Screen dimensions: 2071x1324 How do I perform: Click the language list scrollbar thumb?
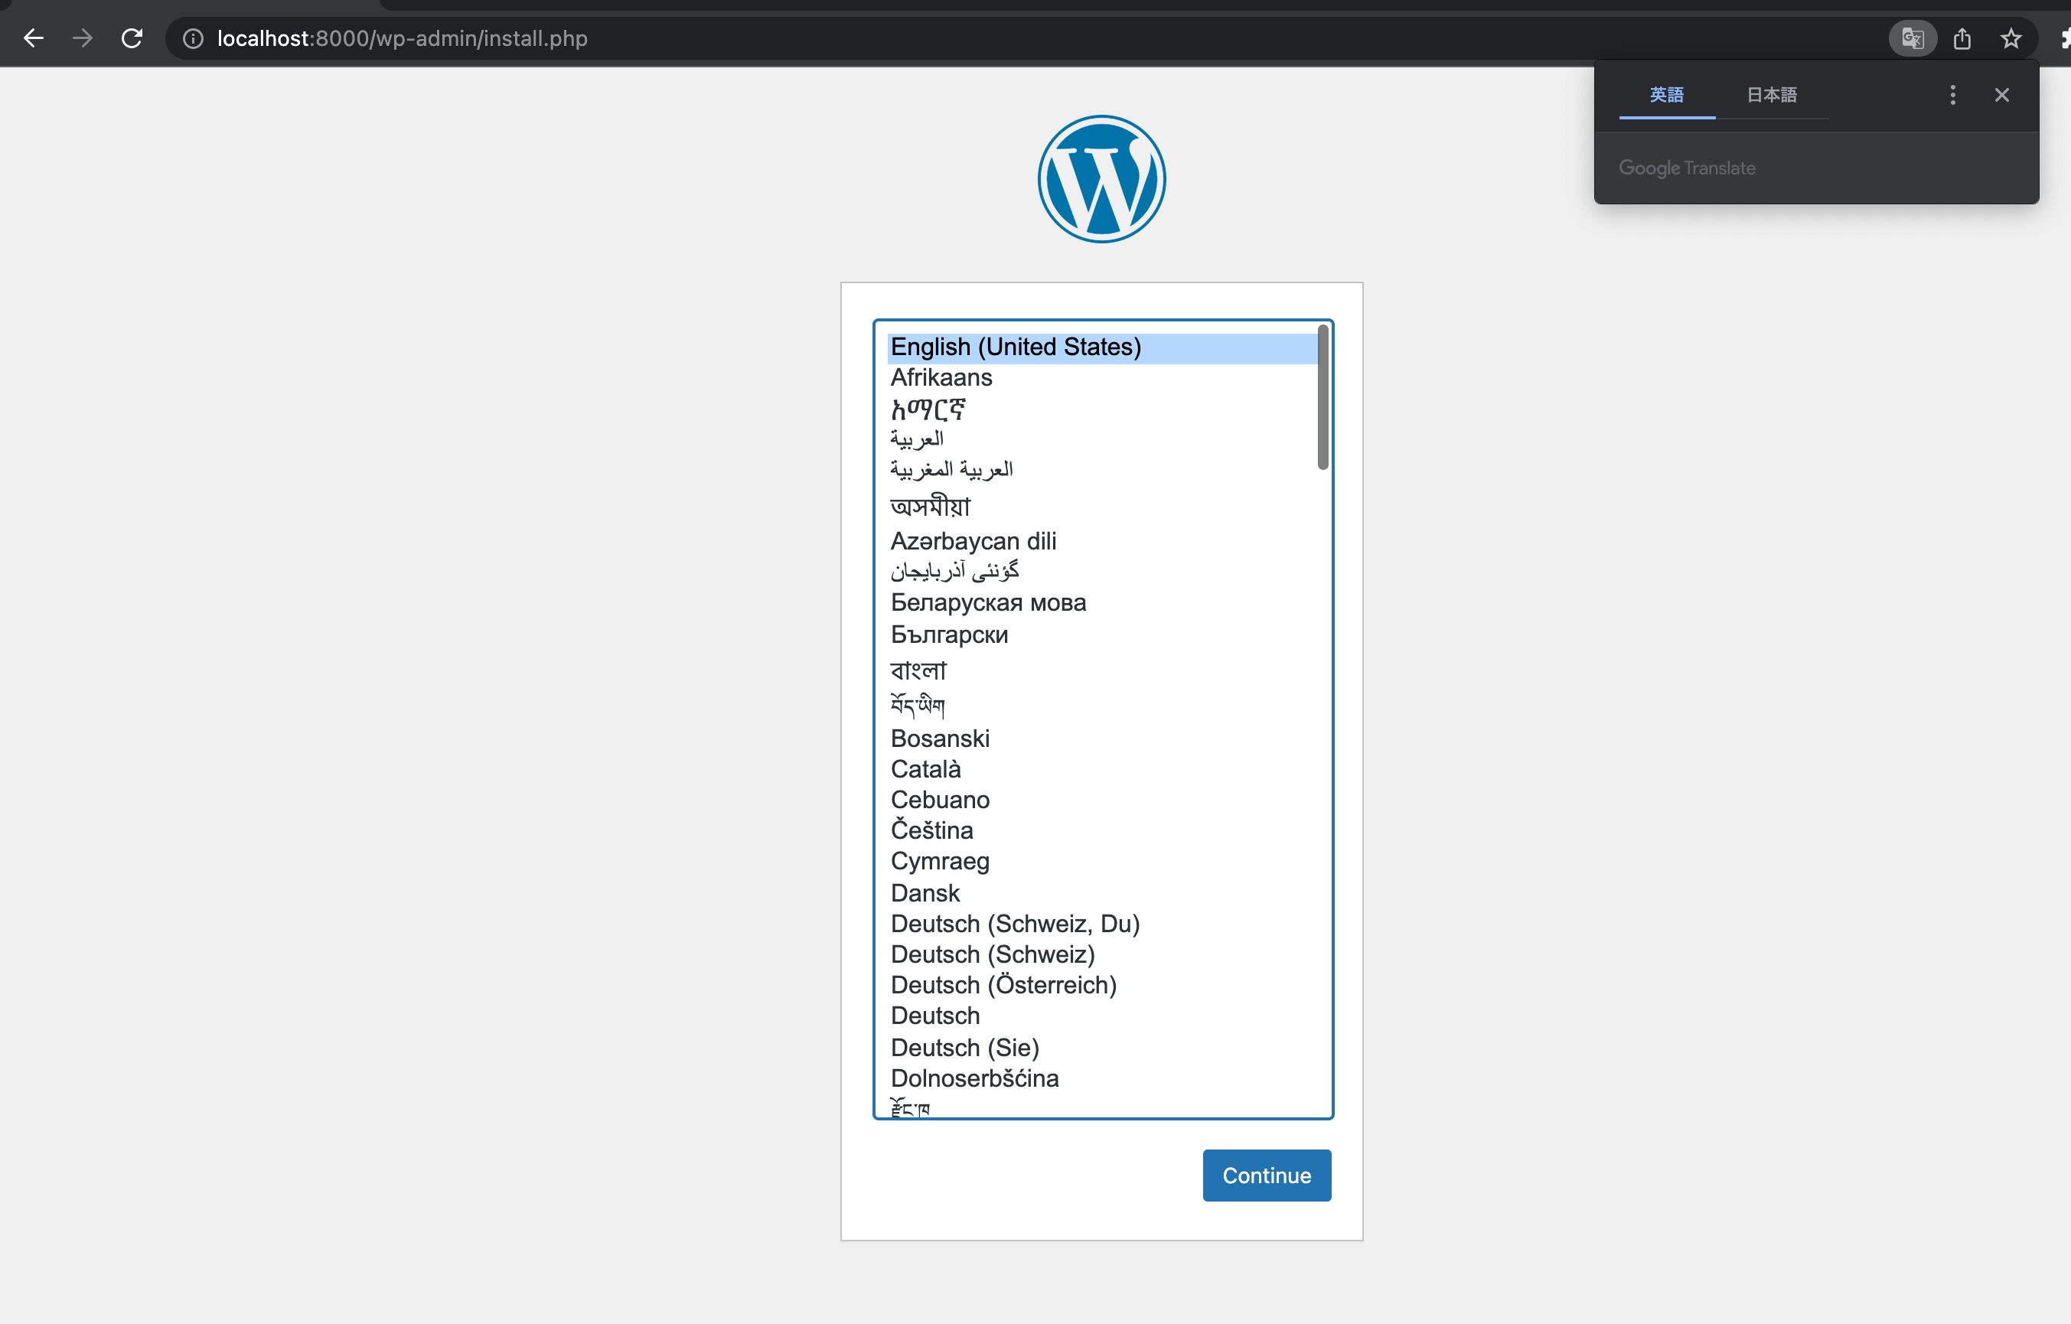(1323, 396)
